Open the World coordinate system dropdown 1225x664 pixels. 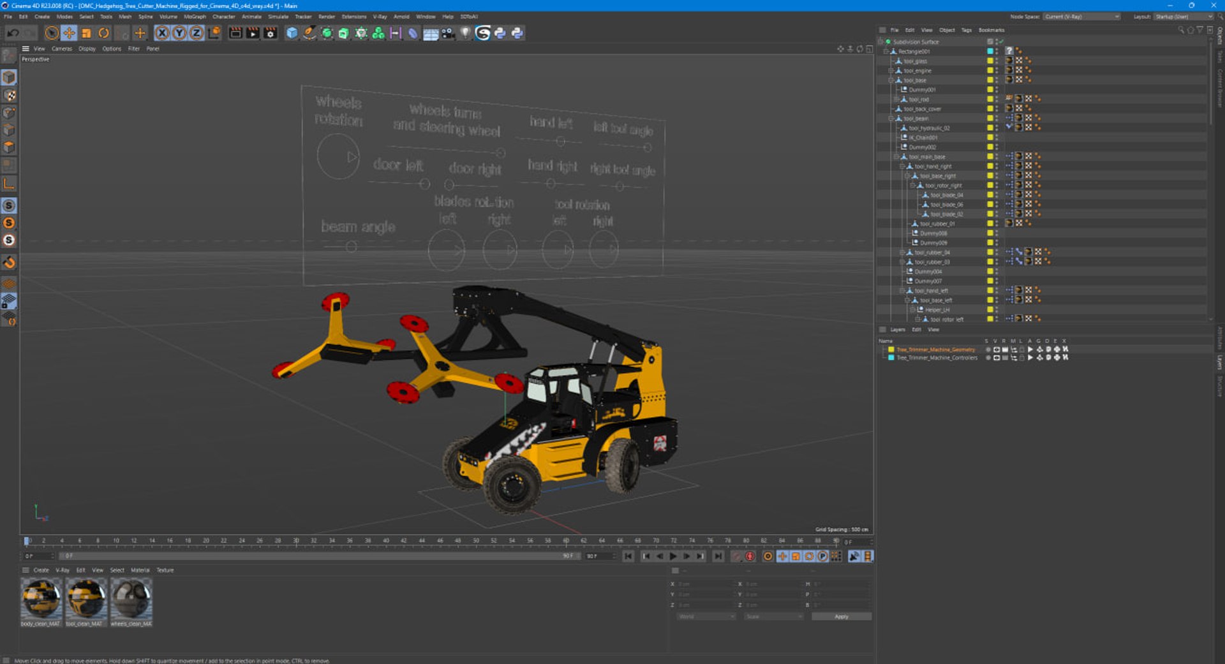706,617
